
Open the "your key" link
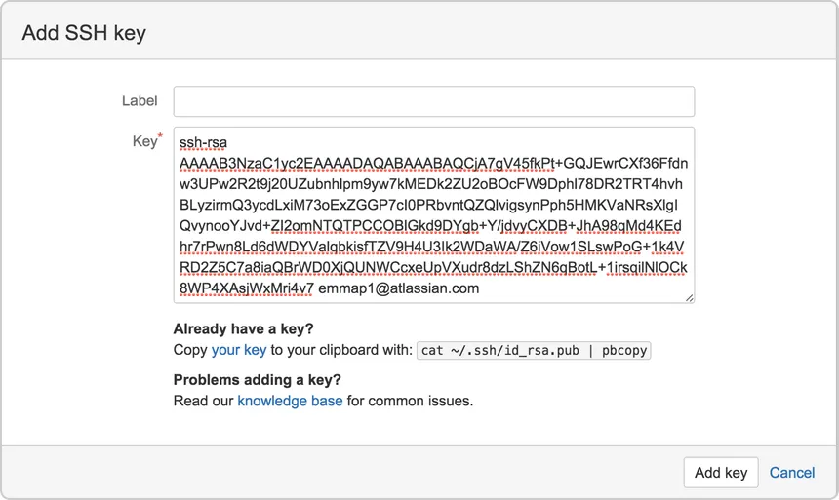point(239,350)
